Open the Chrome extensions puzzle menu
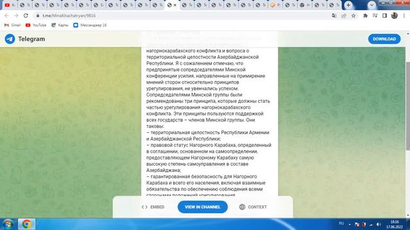The image size is (410, 230). coord(365,15)
